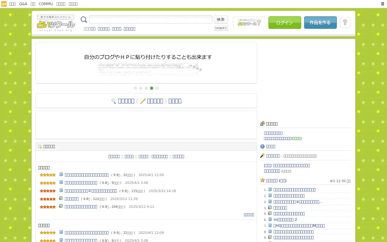Viewport: 387px width, 242px height.
Task: Open the Q&A menu item
Action: [x=23, y=4]
